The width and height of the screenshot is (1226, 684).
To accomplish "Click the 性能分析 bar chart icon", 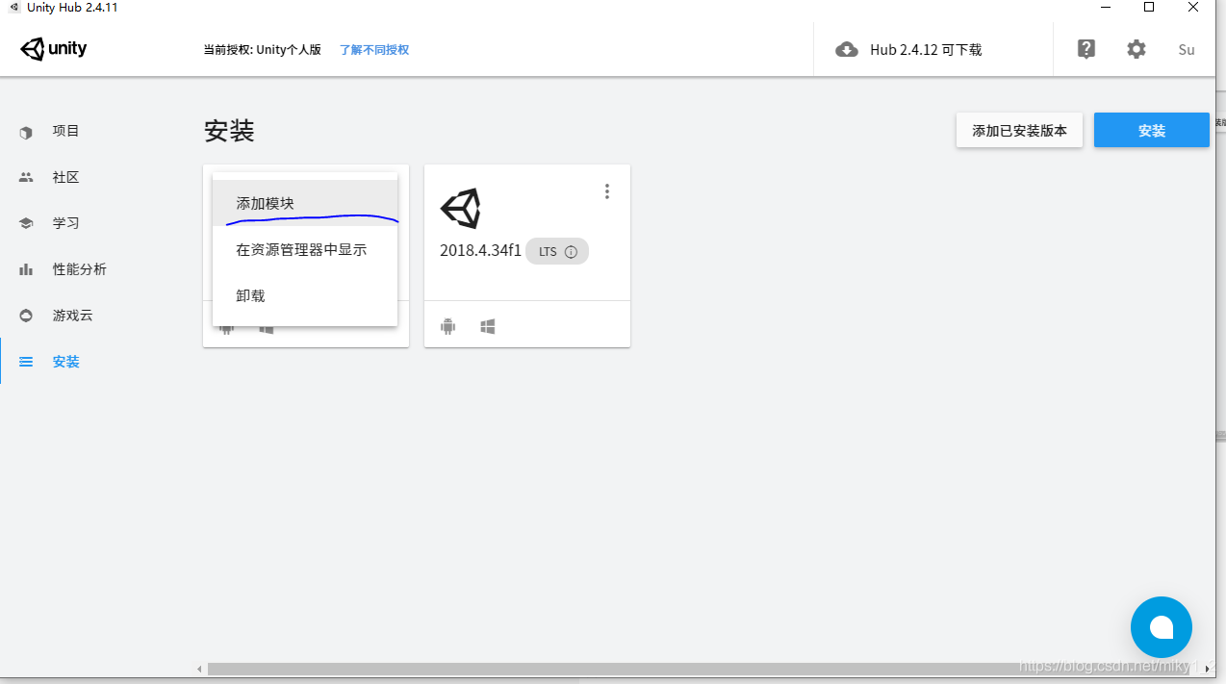I will click(26, 269).
